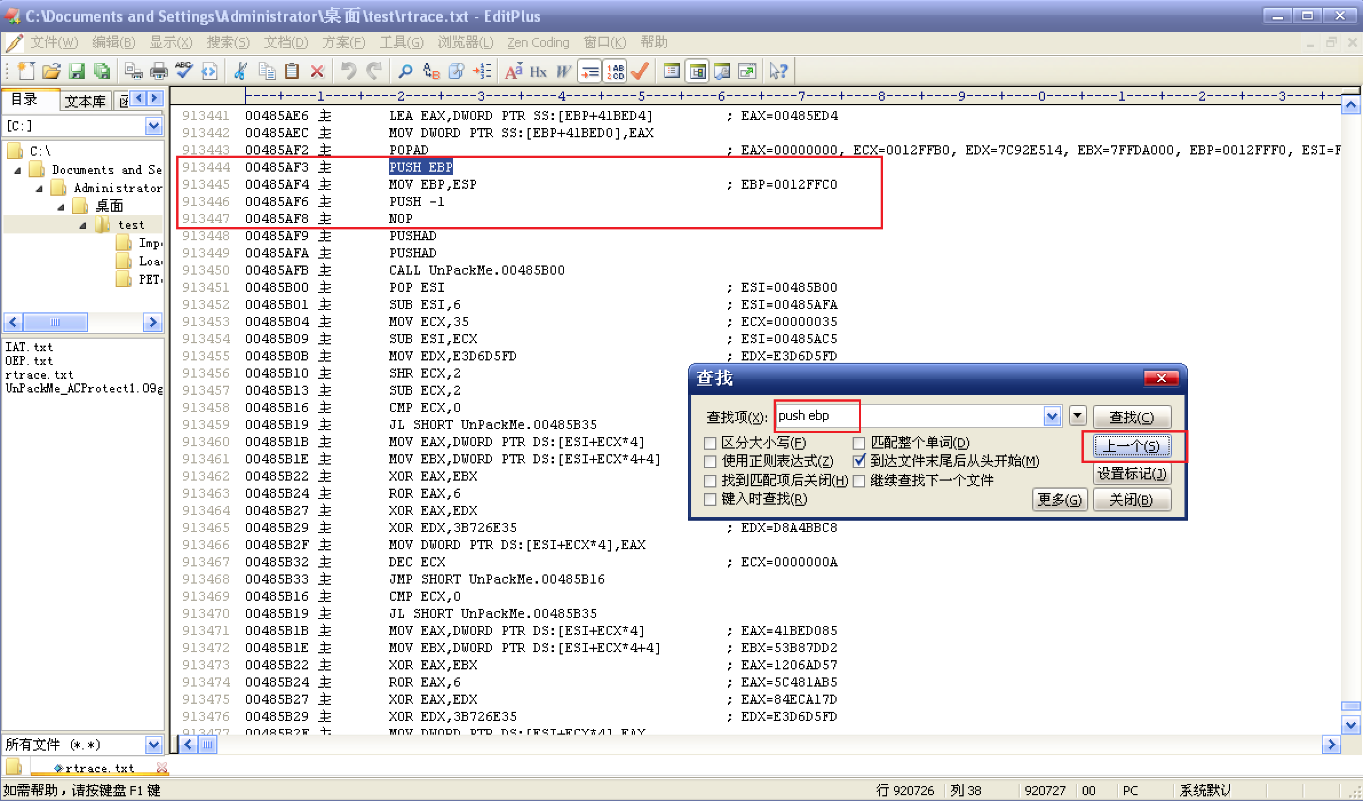Click the Undo arrow icon
The height and width of the screenshot is (801, 1363).
[x=348, y=71]
